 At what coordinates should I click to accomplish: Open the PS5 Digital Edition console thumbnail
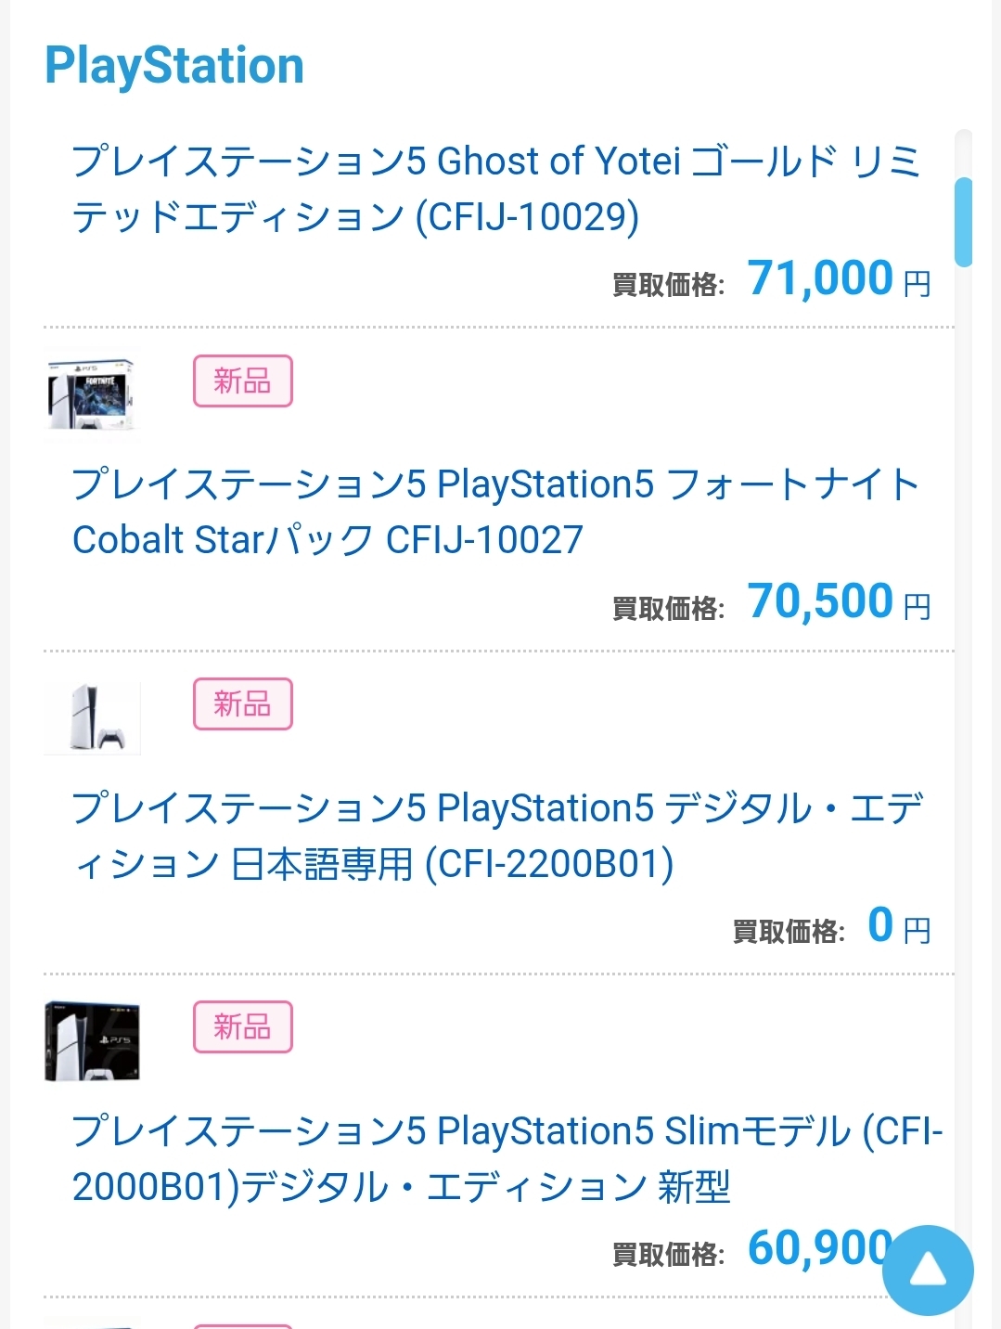(92, 716)
